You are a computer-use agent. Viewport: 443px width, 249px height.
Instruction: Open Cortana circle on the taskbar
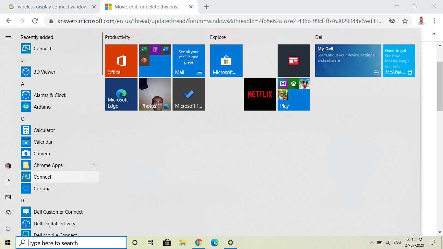click(135, 243)
